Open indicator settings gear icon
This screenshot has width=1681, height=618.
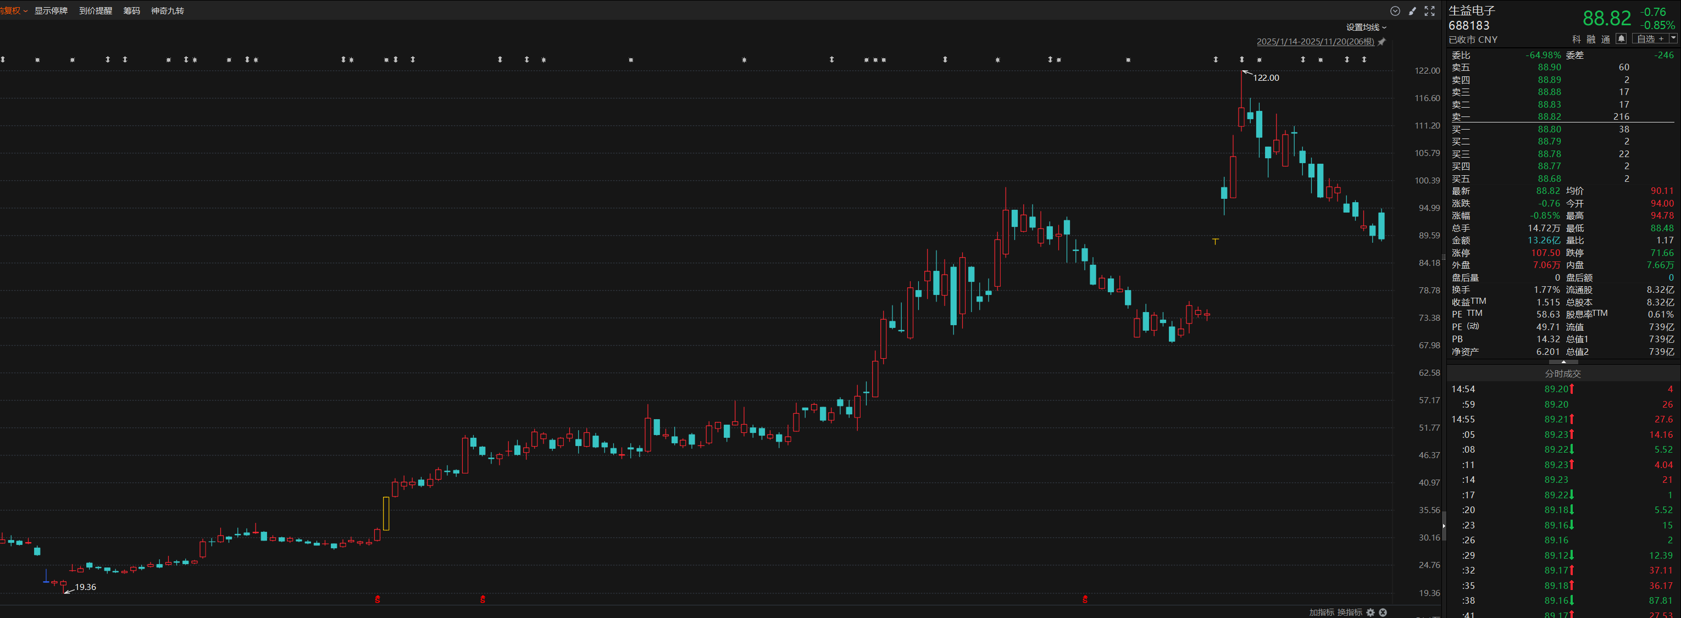click(x=1371, y=612)
